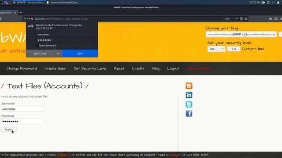Image resolution: width=282 pixels, height=158 pixels.
Task: Click the volume icon in system panel
Action: 273,3
